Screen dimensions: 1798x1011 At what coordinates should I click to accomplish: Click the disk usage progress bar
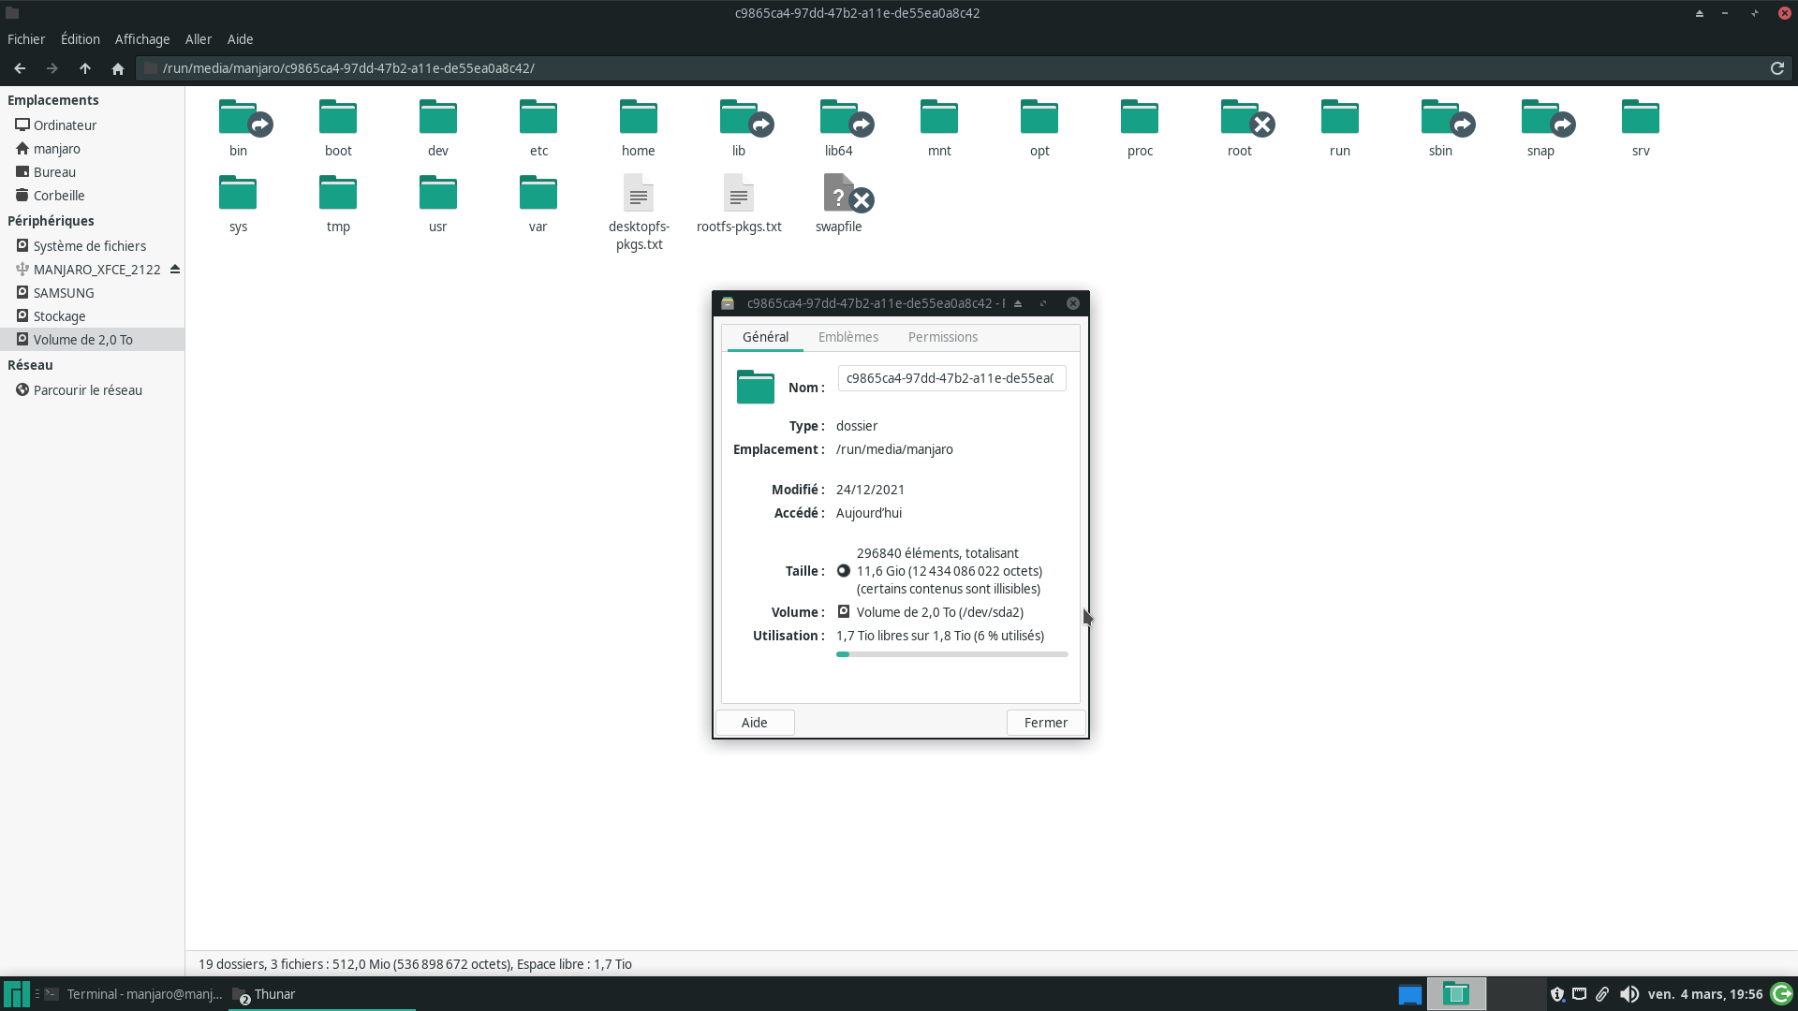(x=951, y=654)
